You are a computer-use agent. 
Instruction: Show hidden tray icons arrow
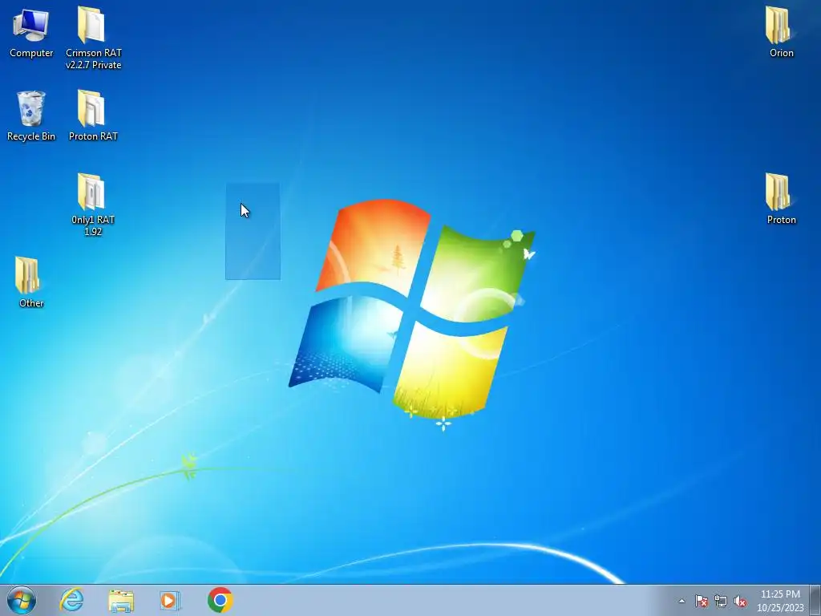[x=681, y=602]
